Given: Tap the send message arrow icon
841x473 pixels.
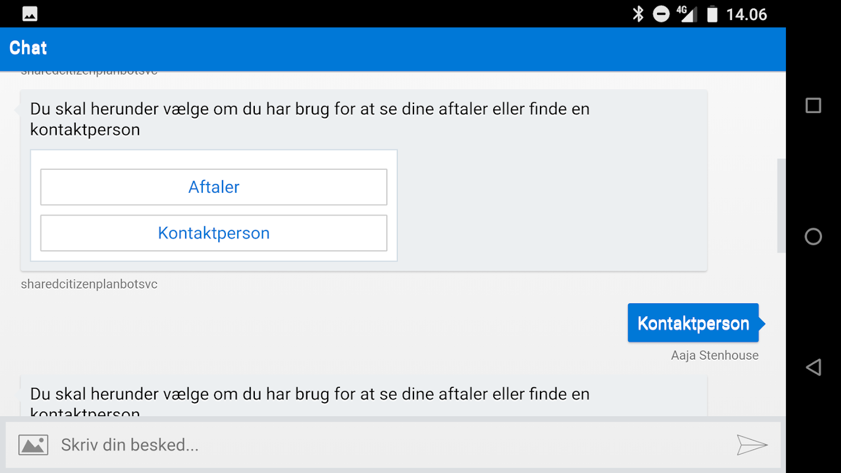Looking at the screenshot, I should pyautogui.click(x=752, y=445).
